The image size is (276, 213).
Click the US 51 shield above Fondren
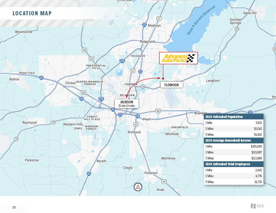pos(133,71)
